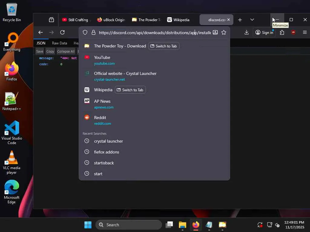Click Collapse All in JSON viewer
This screenshot has height=232, width=310.
[x=66, y=51]
